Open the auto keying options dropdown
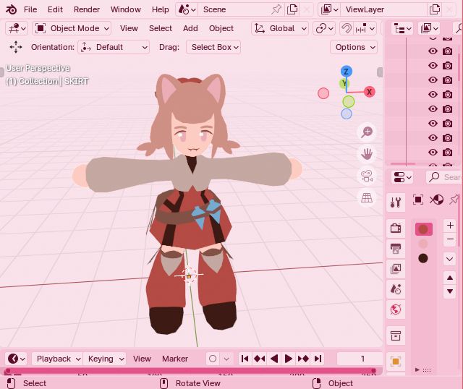The width and height of the screenshot is (463, 389). (x=226, y=359)
